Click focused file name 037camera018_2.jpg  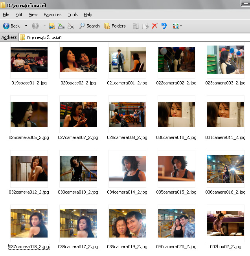[29, 247]
